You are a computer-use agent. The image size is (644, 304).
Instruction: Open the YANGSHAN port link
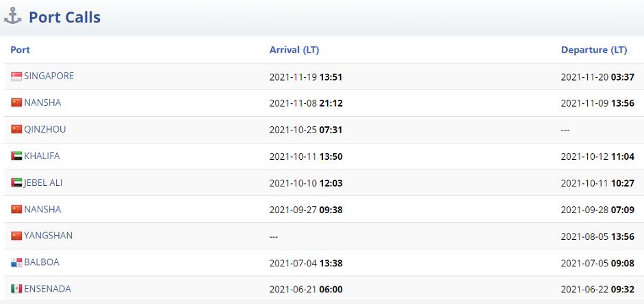(x=48, y=236)
